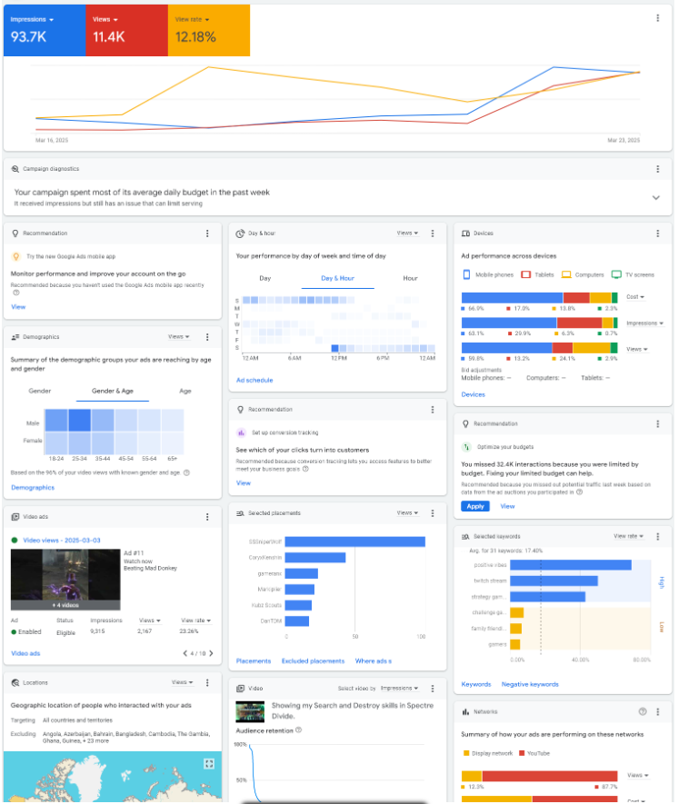Switch to the Hour tab in Day & hour
The height and width of the screenshot is (804, 678).
pyautogui.click(x=410, y=278)
